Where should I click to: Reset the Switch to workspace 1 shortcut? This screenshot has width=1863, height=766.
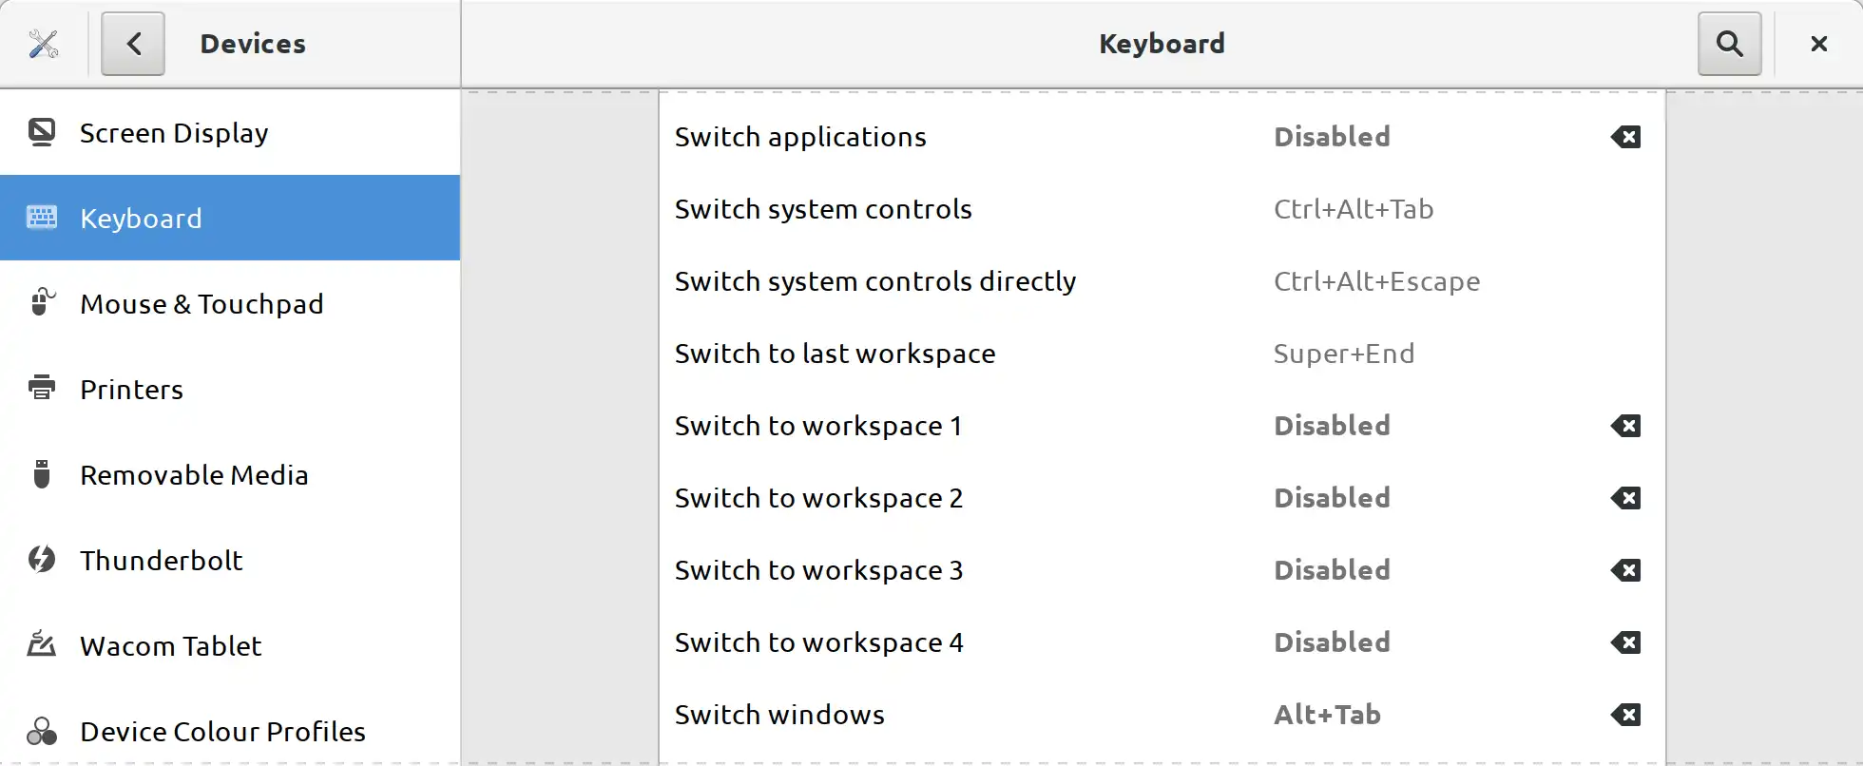point(1625,426)
